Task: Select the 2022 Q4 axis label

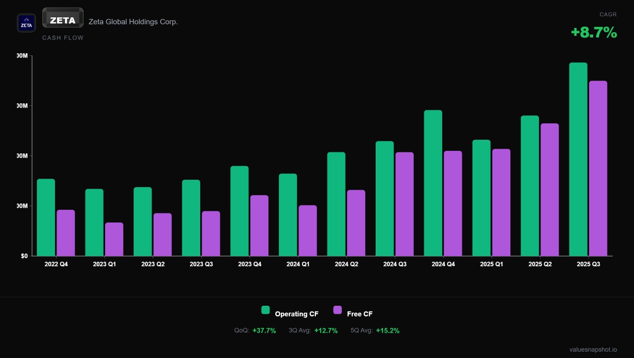Action: pos(55,264)
